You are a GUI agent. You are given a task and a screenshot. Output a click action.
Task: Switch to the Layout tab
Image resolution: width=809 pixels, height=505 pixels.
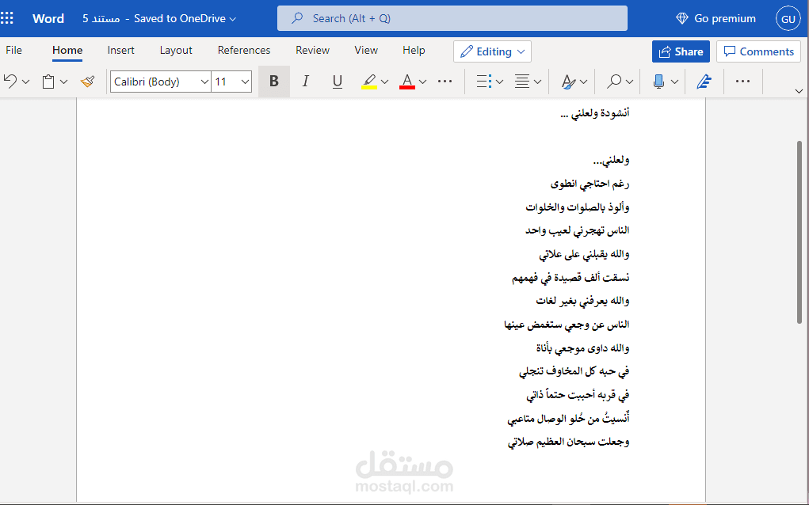click(176, 51)
